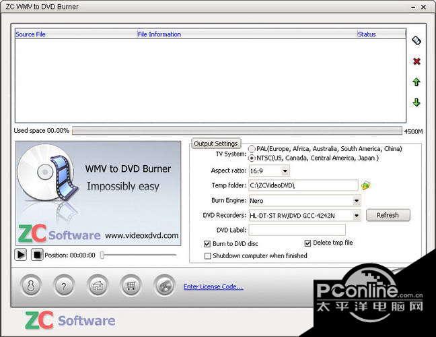Click the Used space 00.00% label
This screenshot has height=337, width=436.
[42, 131]
